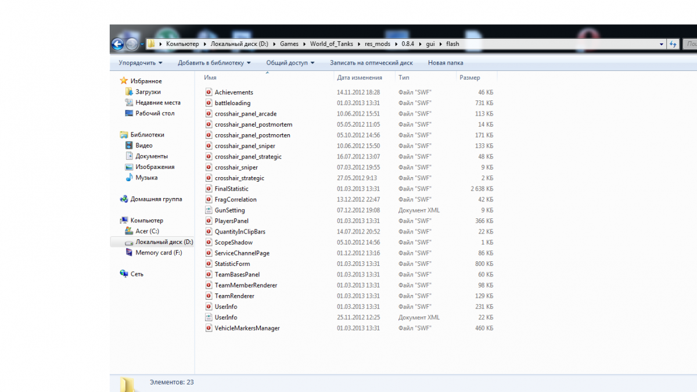This screenshot has width=697, height=392.
Task: Open the Упорядочить dropdown menu
Action: click(x=141, y=63)
